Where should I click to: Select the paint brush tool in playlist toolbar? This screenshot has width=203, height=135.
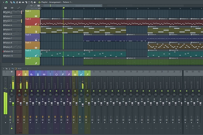coord(14,2)
